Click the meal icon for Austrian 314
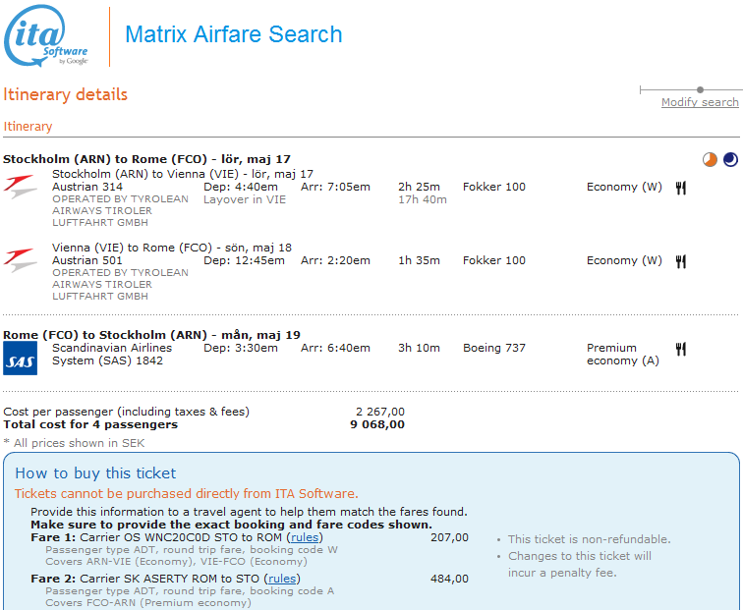743x610 pixels. [680, 188]
